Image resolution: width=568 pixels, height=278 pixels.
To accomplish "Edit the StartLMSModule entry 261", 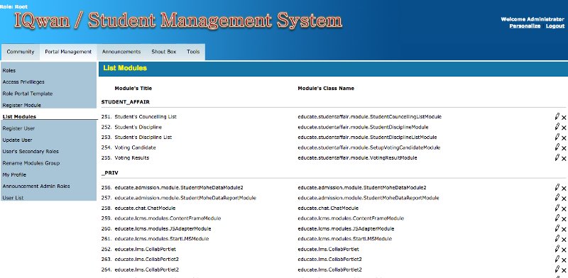I will [x=557, y=238].
